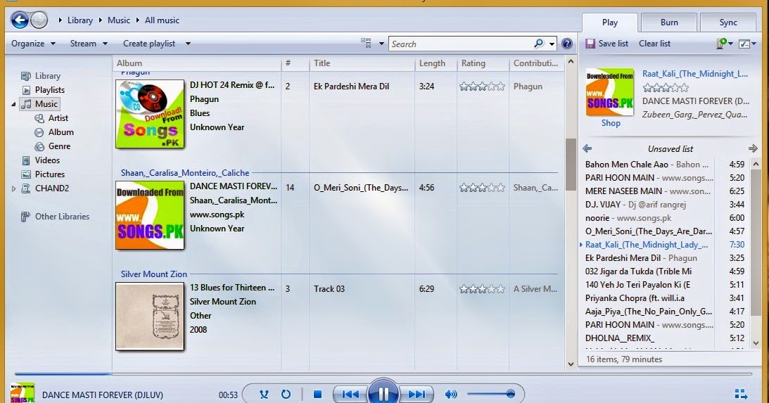Skip to previous track
Screen dimensions: 769x403
click(x=350, y=394)
